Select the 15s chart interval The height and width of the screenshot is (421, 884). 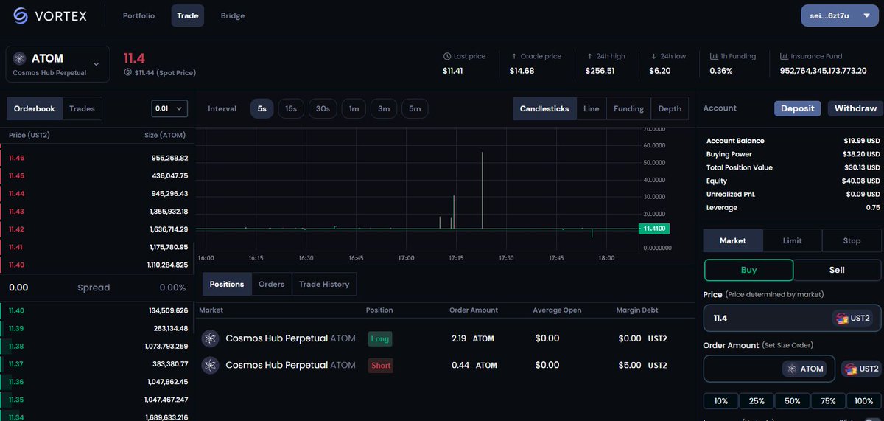tap(291, 108)
